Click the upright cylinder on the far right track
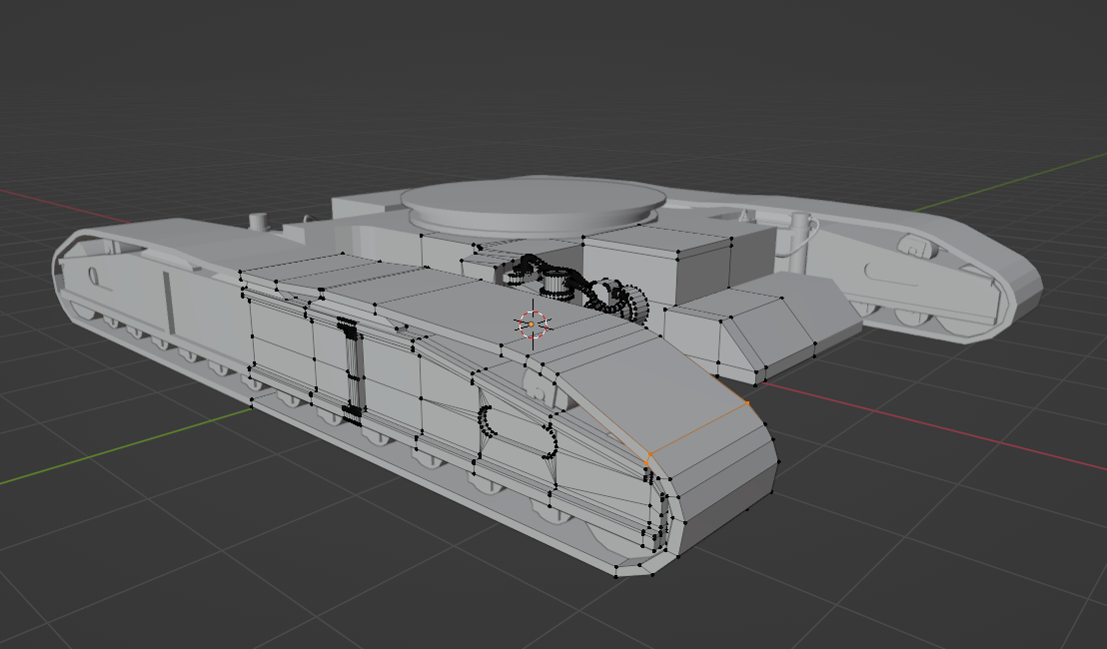1107x649 pixels. click(x=797, y=242)
